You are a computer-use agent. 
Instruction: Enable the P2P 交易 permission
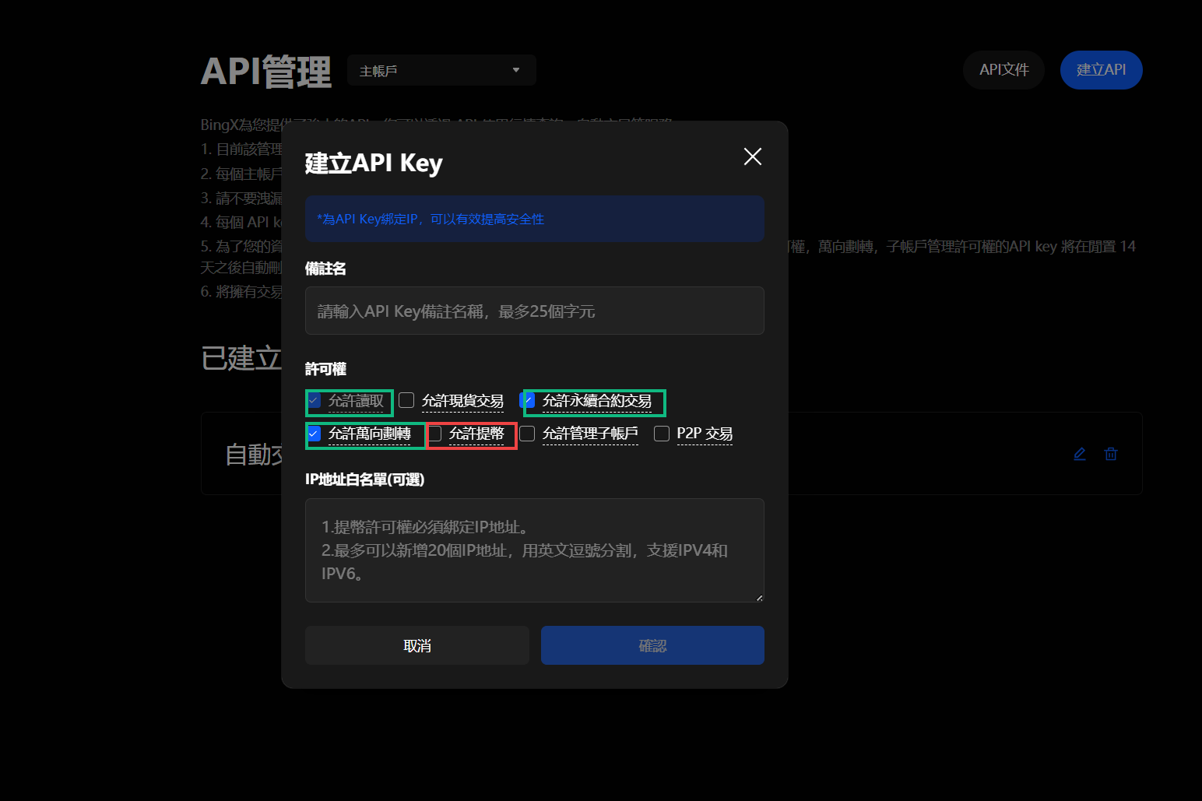(662, 434)
